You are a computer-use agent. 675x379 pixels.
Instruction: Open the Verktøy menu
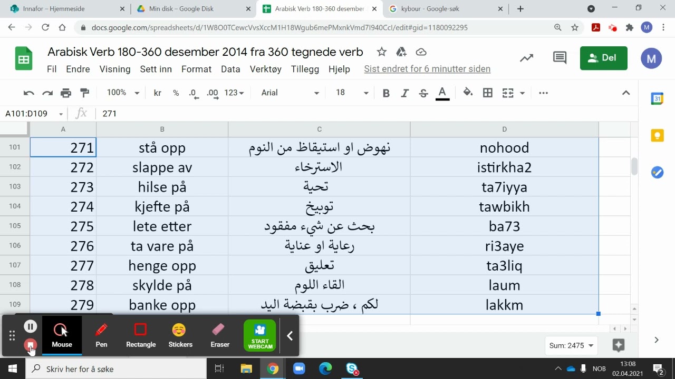coord(266,69)
